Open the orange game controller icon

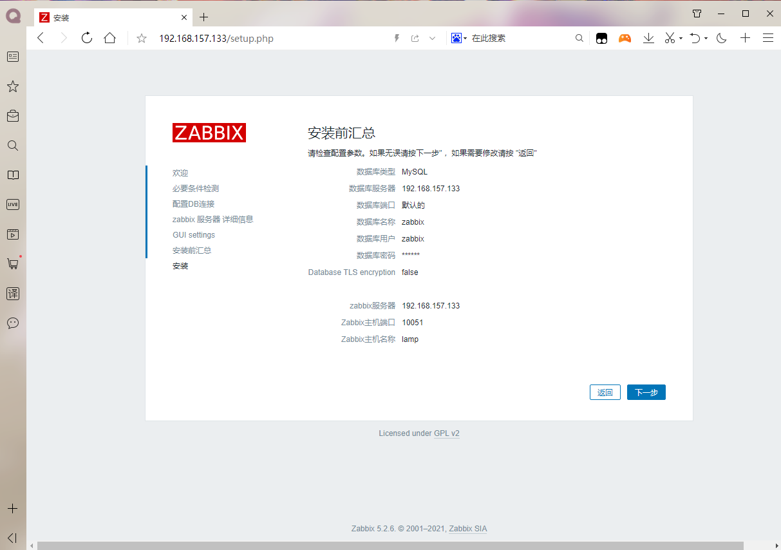pyautogui.click(x=625, y=39)
